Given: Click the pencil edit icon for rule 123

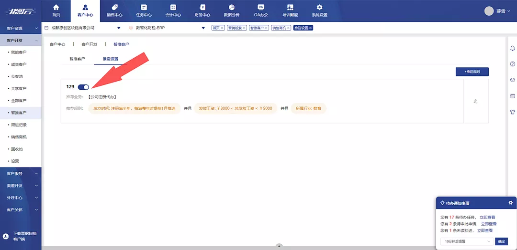Looking at the screenshot, I should pyautogui.click(x=475, y=101).
